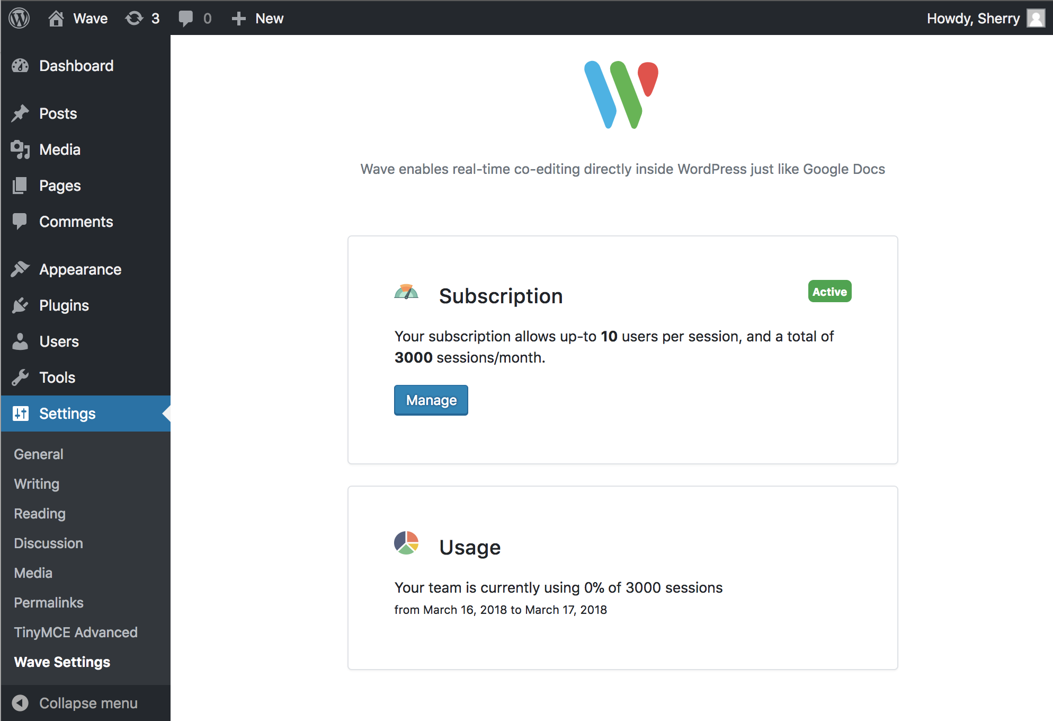Open Pages in sidebar
The width and height of the screenshot is (1053, 721).
click(60, 186)
